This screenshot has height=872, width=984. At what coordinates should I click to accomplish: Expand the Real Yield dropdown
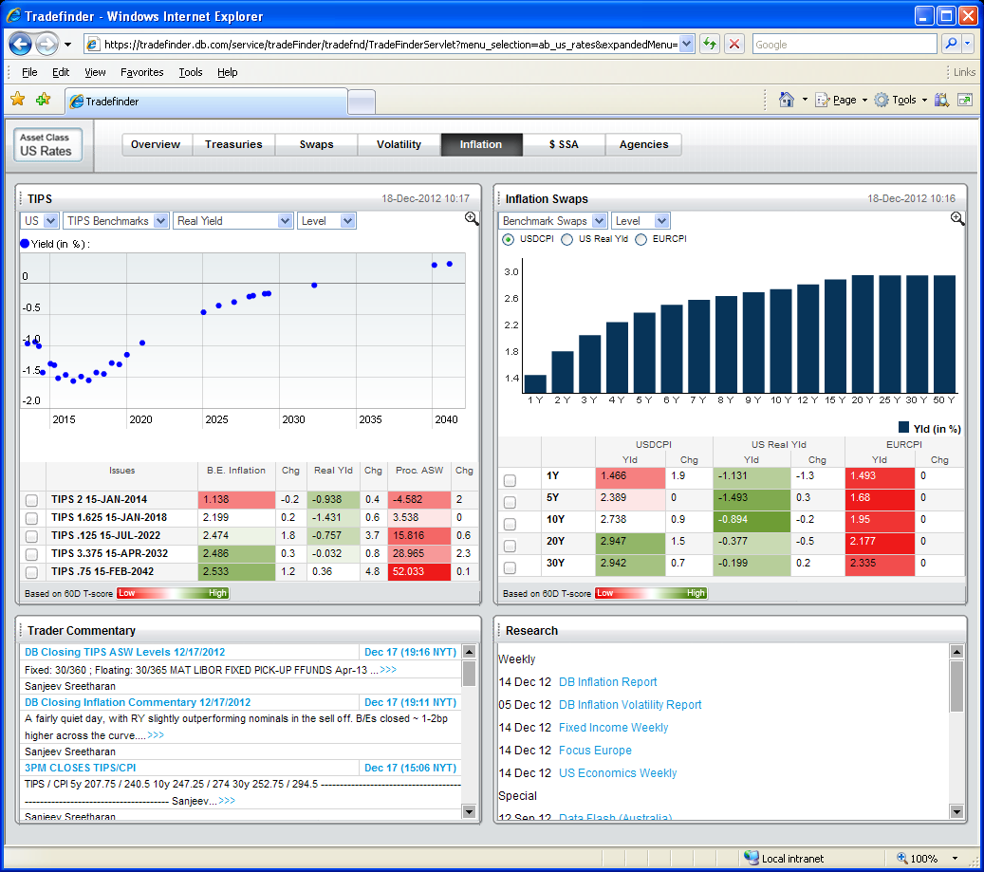pos(232,221)
